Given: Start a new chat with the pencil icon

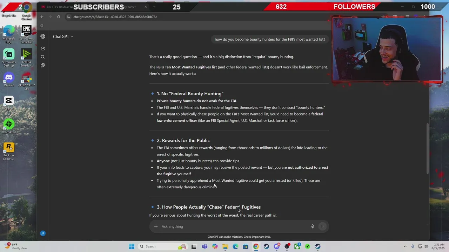Looking at the screenshot, I should click(x=43, y=49).
